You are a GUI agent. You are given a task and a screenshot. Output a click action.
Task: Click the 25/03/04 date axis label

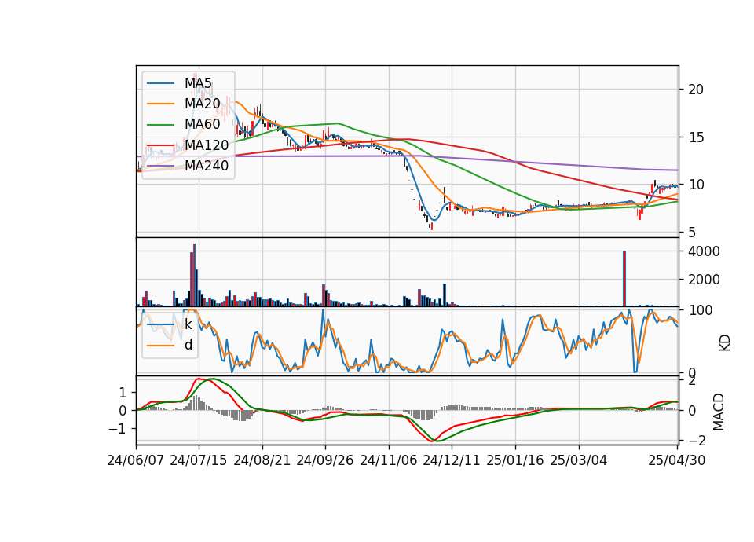[x=579, y=461]
